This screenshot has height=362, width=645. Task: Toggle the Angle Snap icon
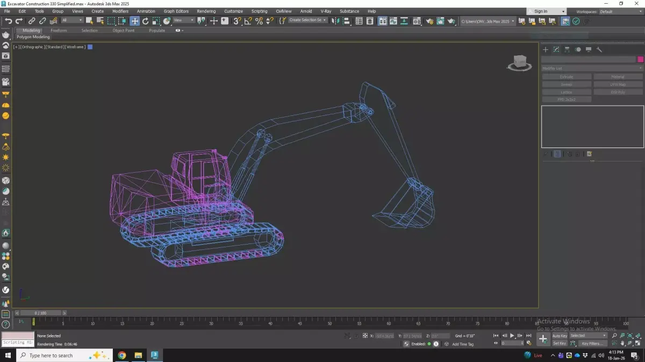pyautogui.click(x=248, y=21)
